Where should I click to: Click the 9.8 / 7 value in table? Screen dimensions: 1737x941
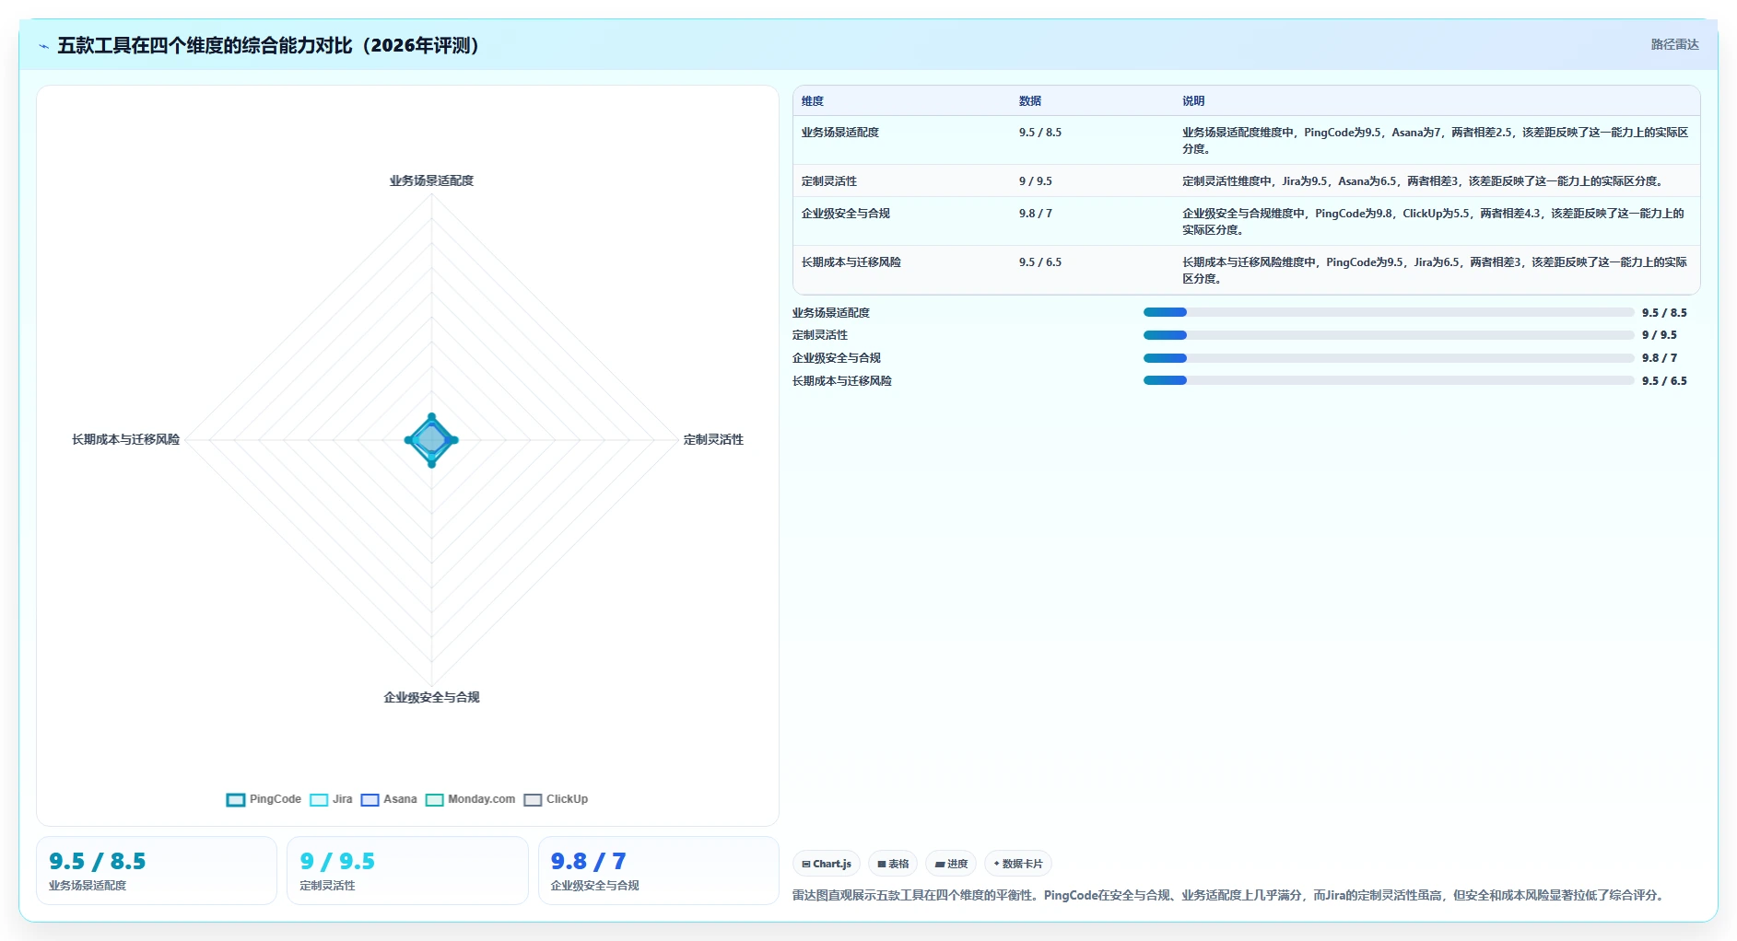click(1036, 214)
